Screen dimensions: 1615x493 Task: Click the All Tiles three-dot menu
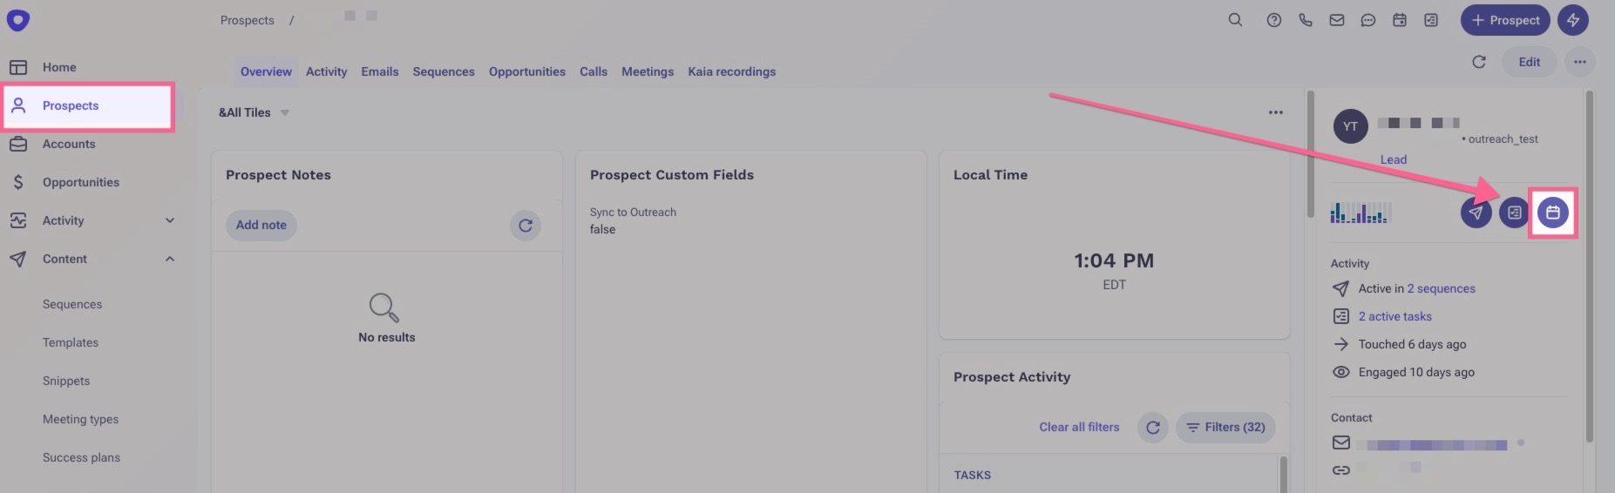(1276, 112)
